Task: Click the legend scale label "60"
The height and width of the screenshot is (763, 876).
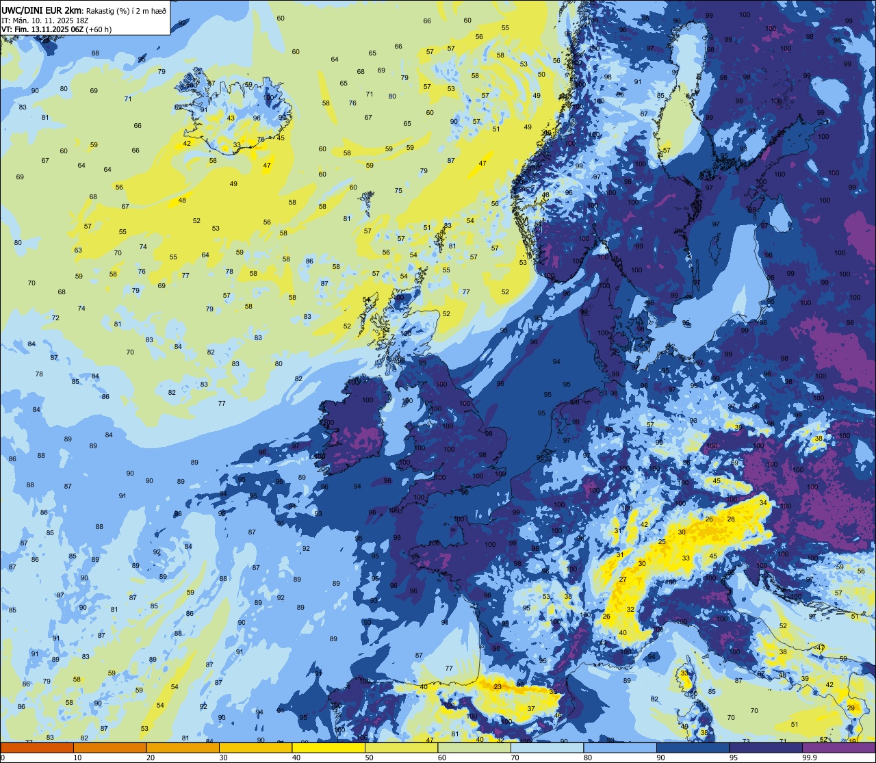Action: (442, 758)
